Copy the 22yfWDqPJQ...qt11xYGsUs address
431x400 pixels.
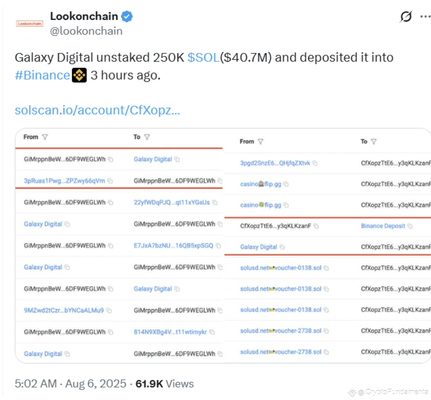tap(215, 202)
